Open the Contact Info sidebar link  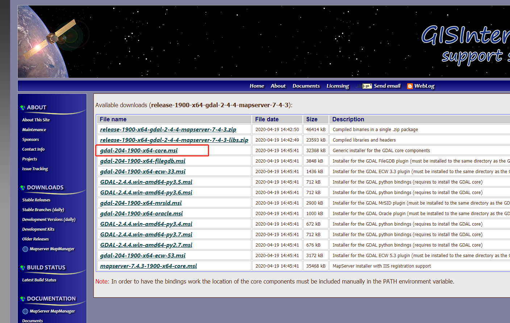(x=33, y=149)
